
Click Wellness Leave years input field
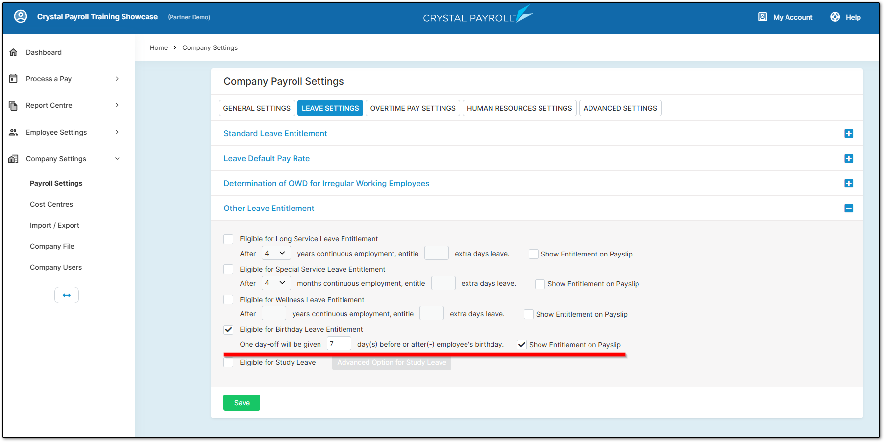(x=274, y=313)
